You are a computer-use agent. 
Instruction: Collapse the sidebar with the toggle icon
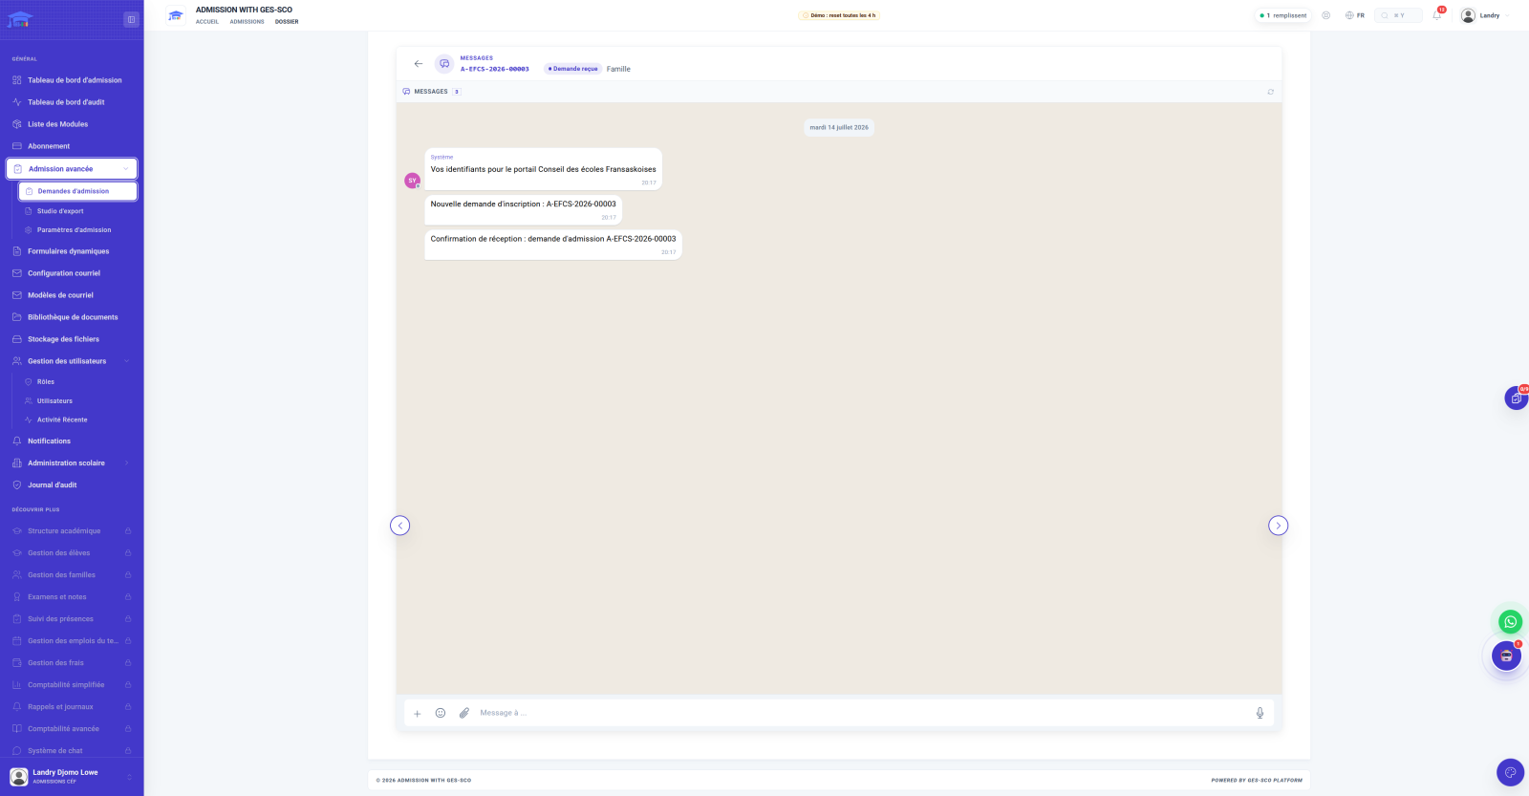(x=131, y=19)
